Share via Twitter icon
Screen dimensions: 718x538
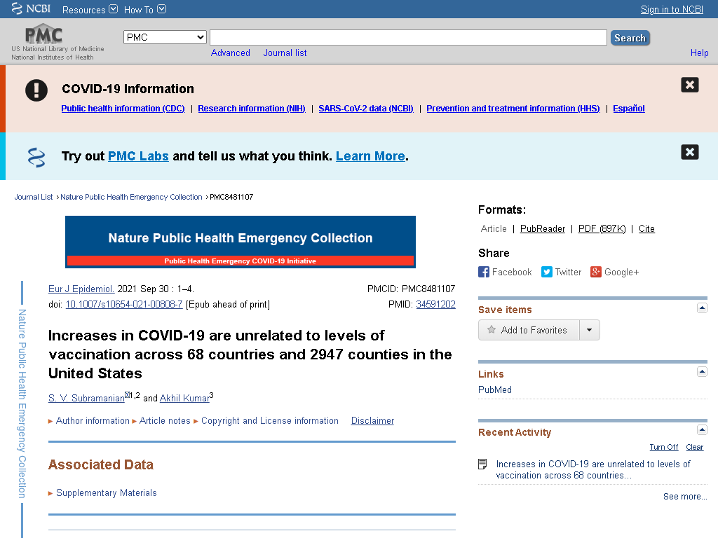pyautogui.click(x=547, y=273)
